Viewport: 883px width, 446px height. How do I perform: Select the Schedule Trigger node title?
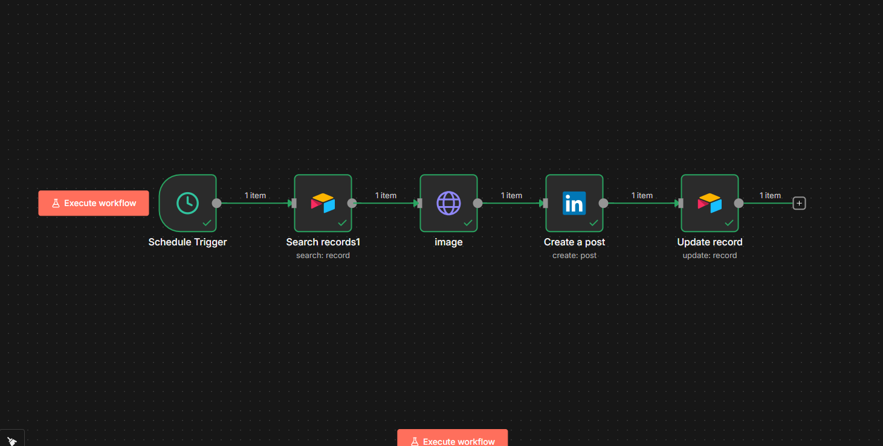(187, 242)
